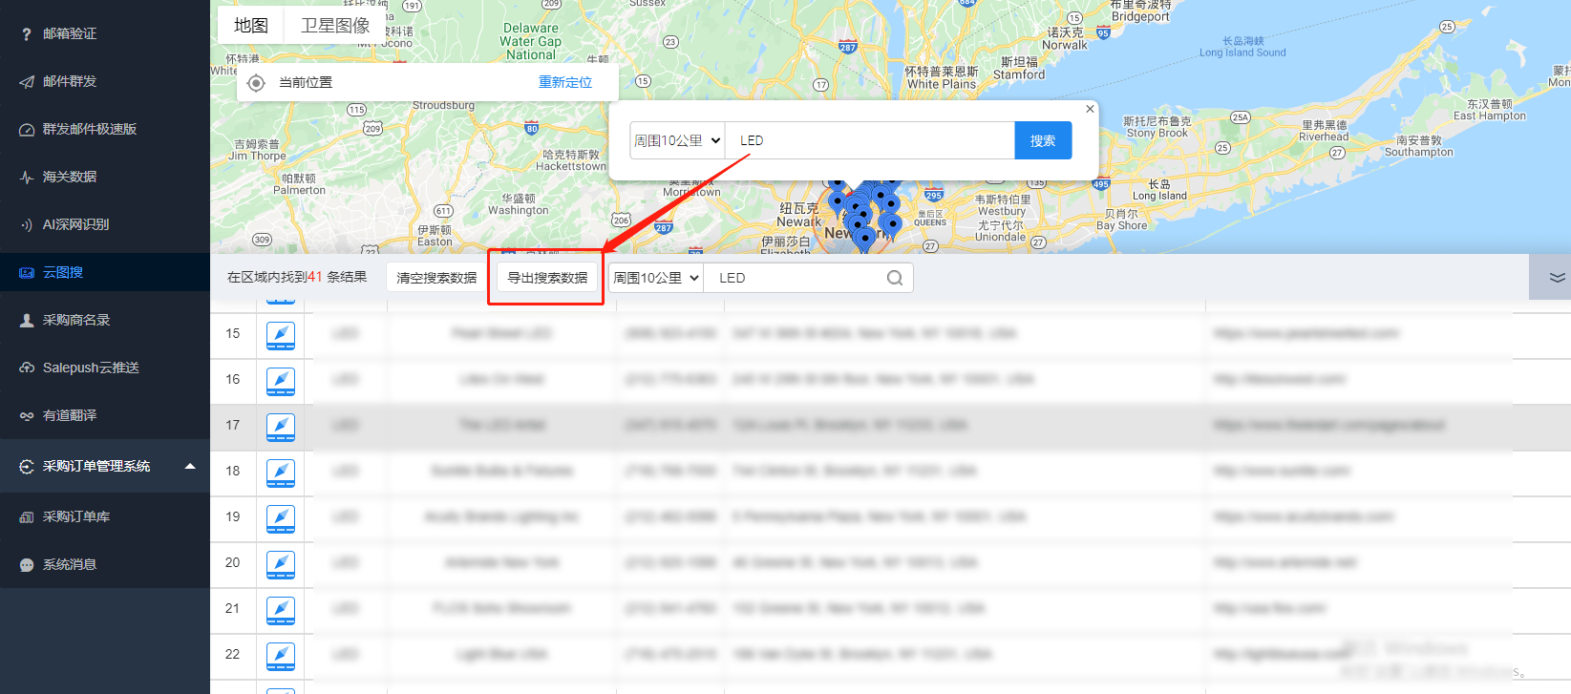Click row number 17 in the table
The image size is (1571, 694).
233,425
